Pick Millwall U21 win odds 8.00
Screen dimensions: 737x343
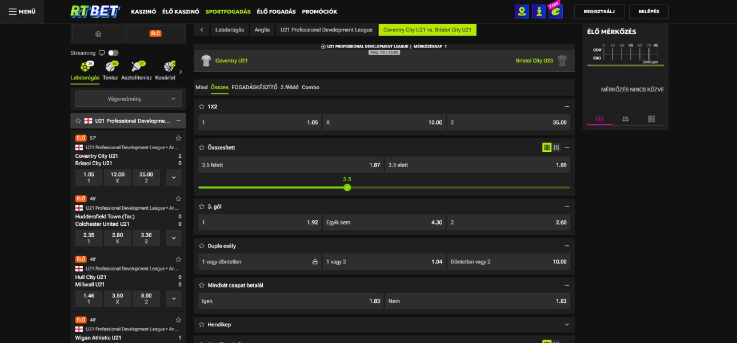[146, 299]
